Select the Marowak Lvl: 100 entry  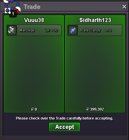tap(34, 30)
